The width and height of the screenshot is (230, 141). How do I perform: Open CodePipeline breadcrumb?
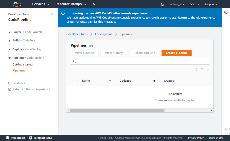click(103, 34)
